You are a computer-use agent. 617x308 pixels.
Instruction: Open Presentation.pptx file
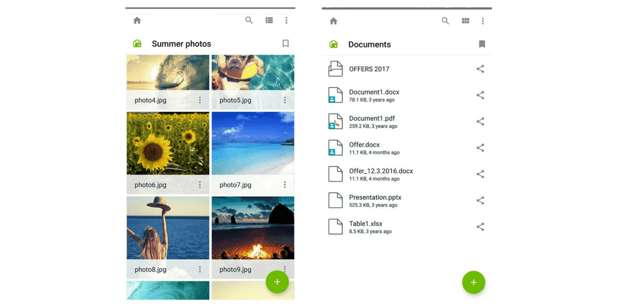(407, 200)
